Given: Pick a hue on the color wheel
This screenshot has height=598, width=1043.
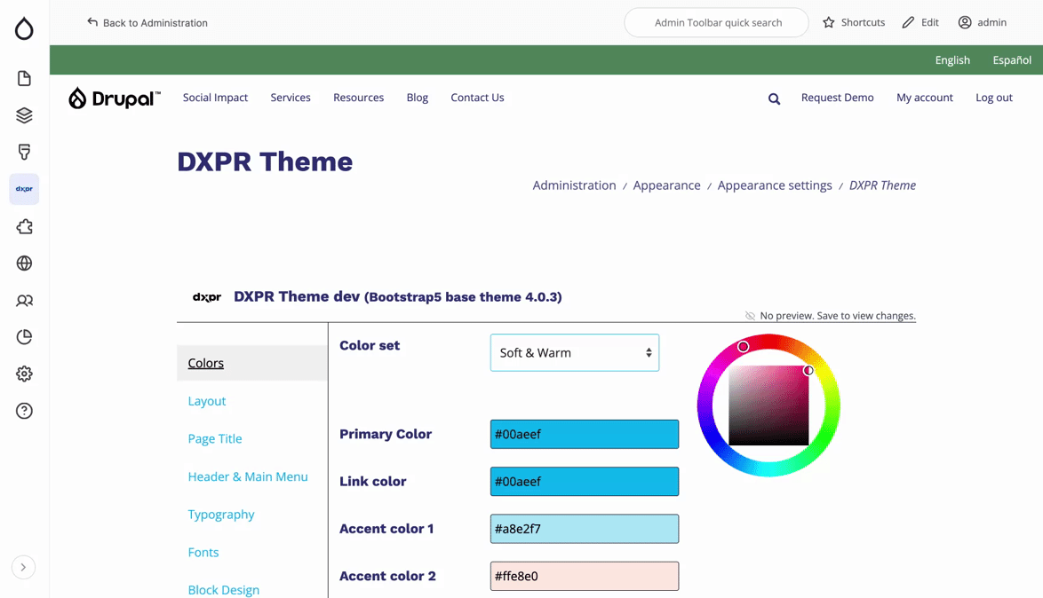Looking at the screenshot, I should (744, 344).
